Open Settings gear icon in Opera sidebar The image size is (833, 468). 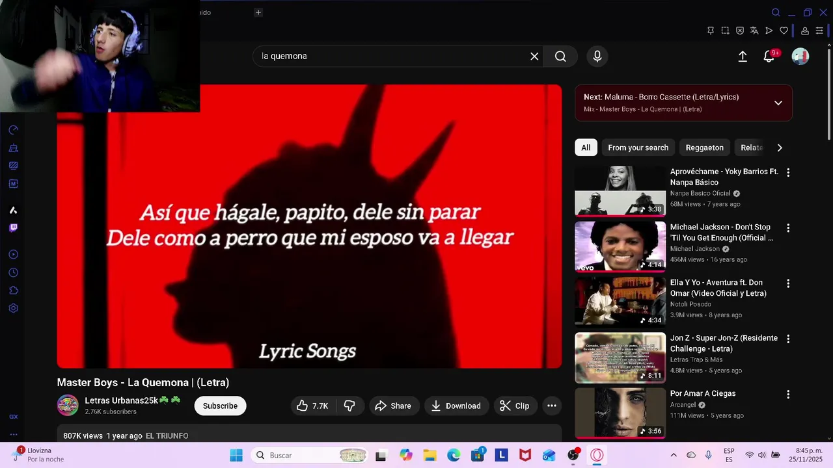13,308
